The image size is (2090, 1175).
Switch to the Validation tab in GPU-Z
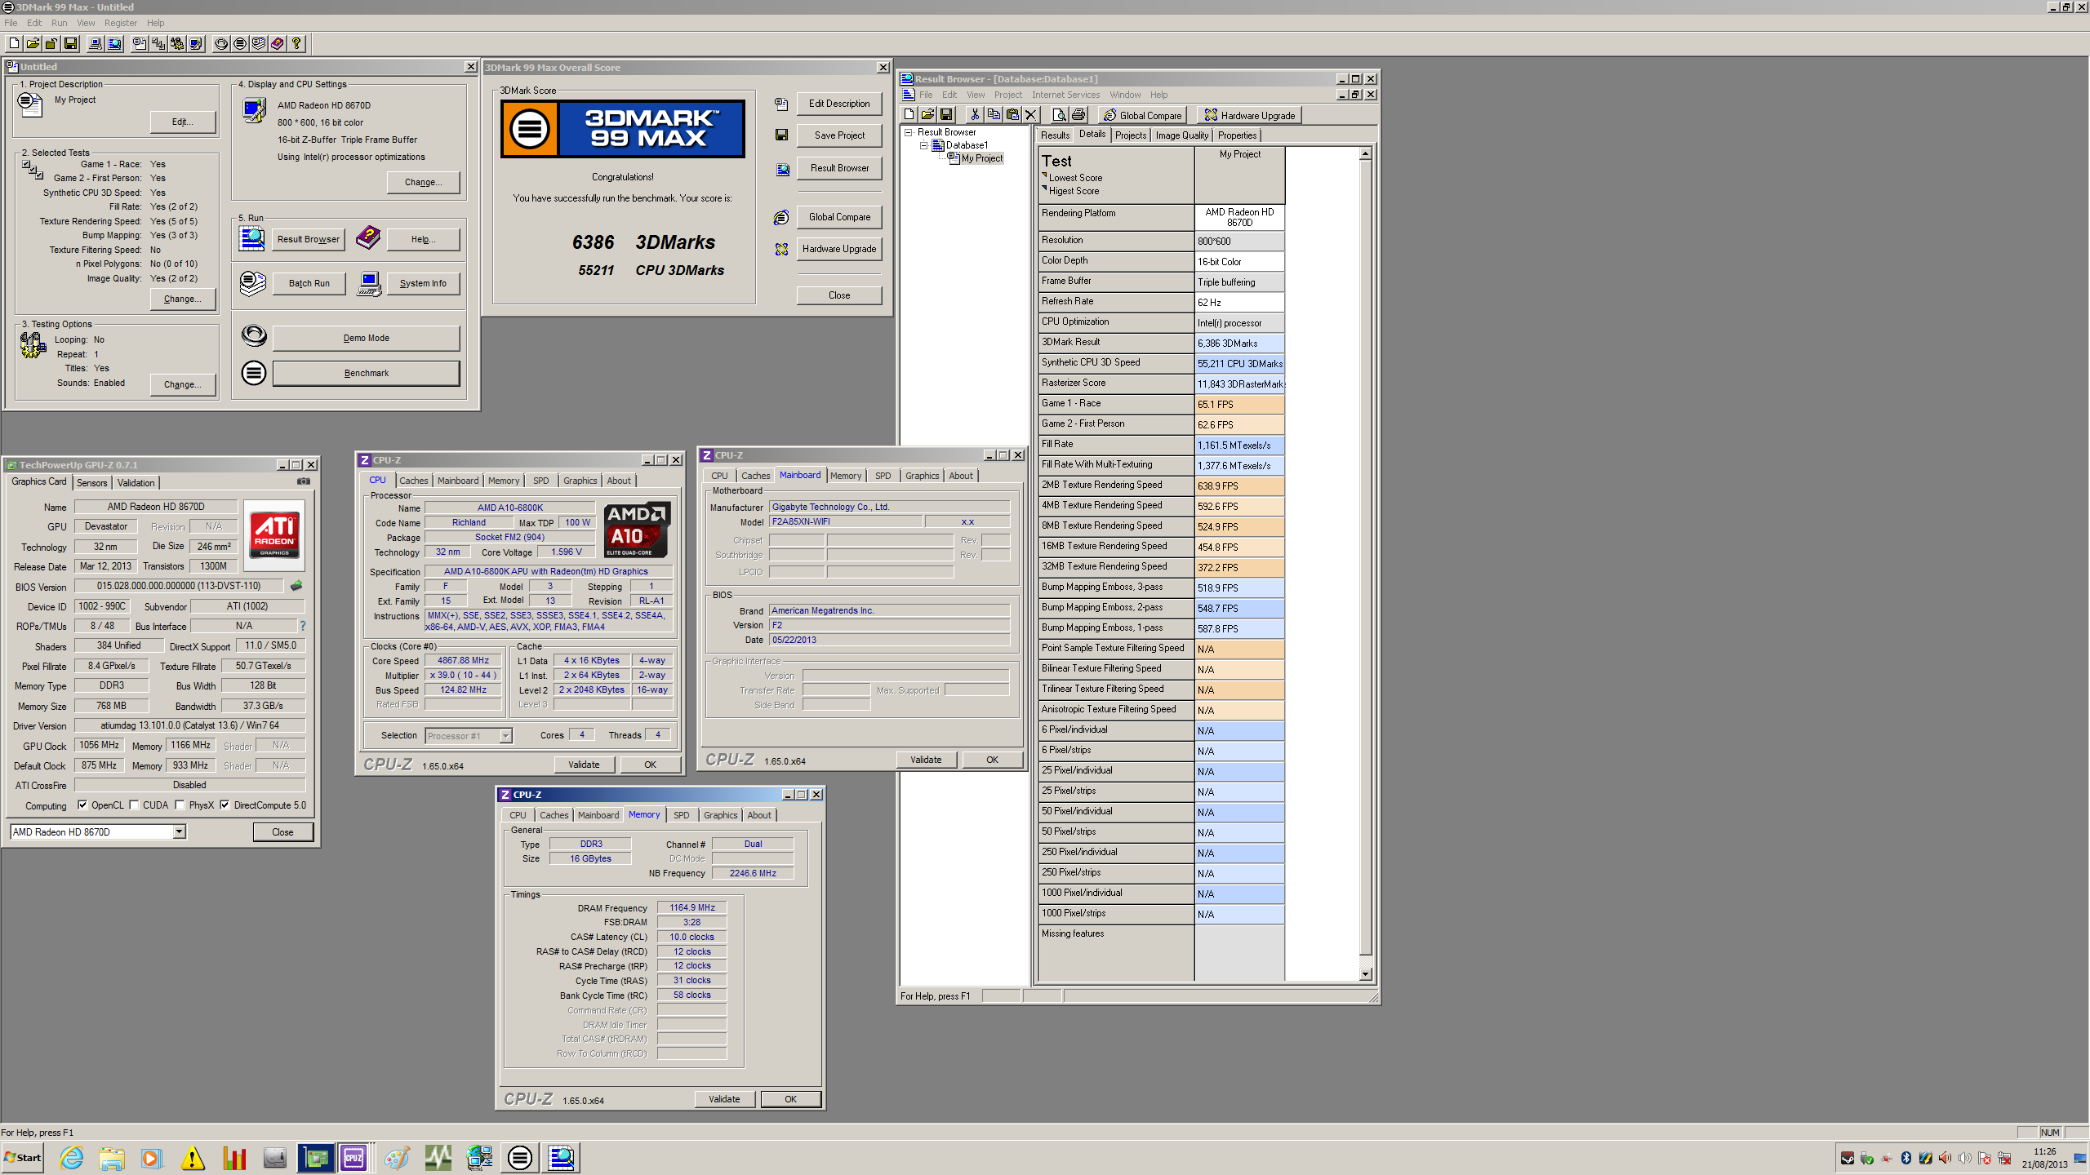tap(136, 482)
